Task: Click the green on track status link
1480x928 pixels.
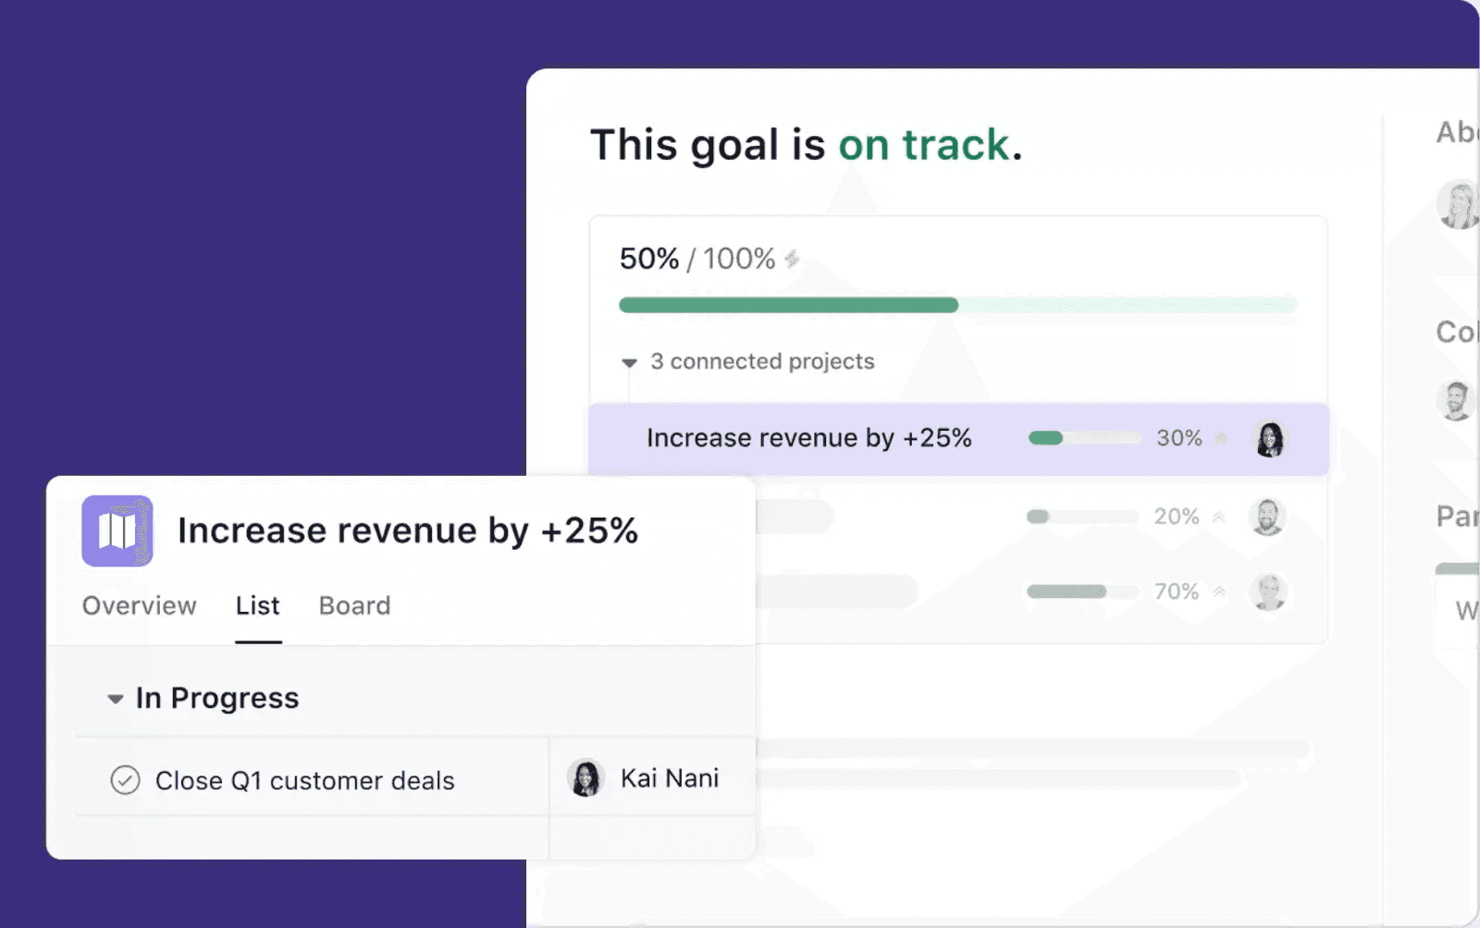Action: point(924,145)
